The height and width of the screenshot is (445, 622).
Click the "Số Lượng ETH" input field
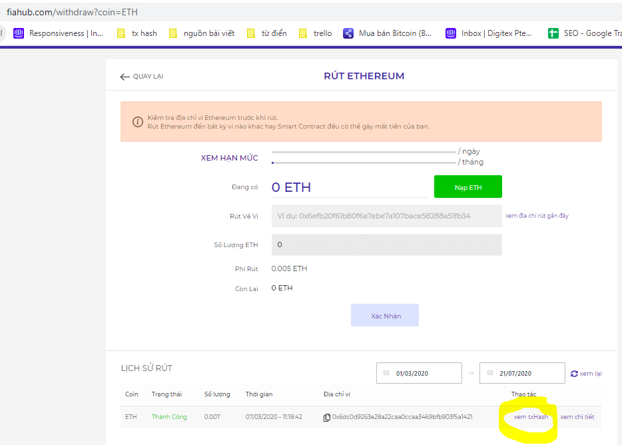(x=385, y=245)
